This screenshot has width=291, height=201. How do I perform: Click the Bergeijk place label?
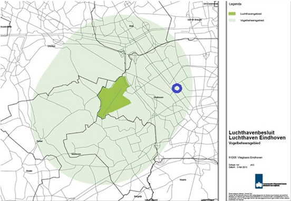click(x=138, y=196)
